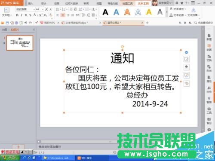This screenshot has height=161, width=215.
Task: Toggle strikethrough (S) formatting
Action: 30,15
